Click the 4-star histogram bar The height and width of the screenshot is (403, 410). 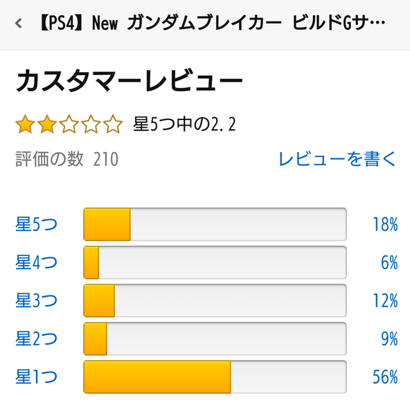coord(215,262)
